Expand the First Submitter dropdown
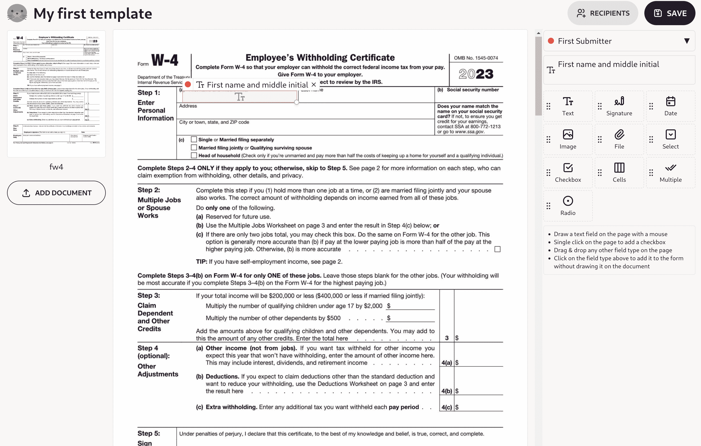Image resolution: width=701 pixels, height=446 pixels. coord(687,41)
